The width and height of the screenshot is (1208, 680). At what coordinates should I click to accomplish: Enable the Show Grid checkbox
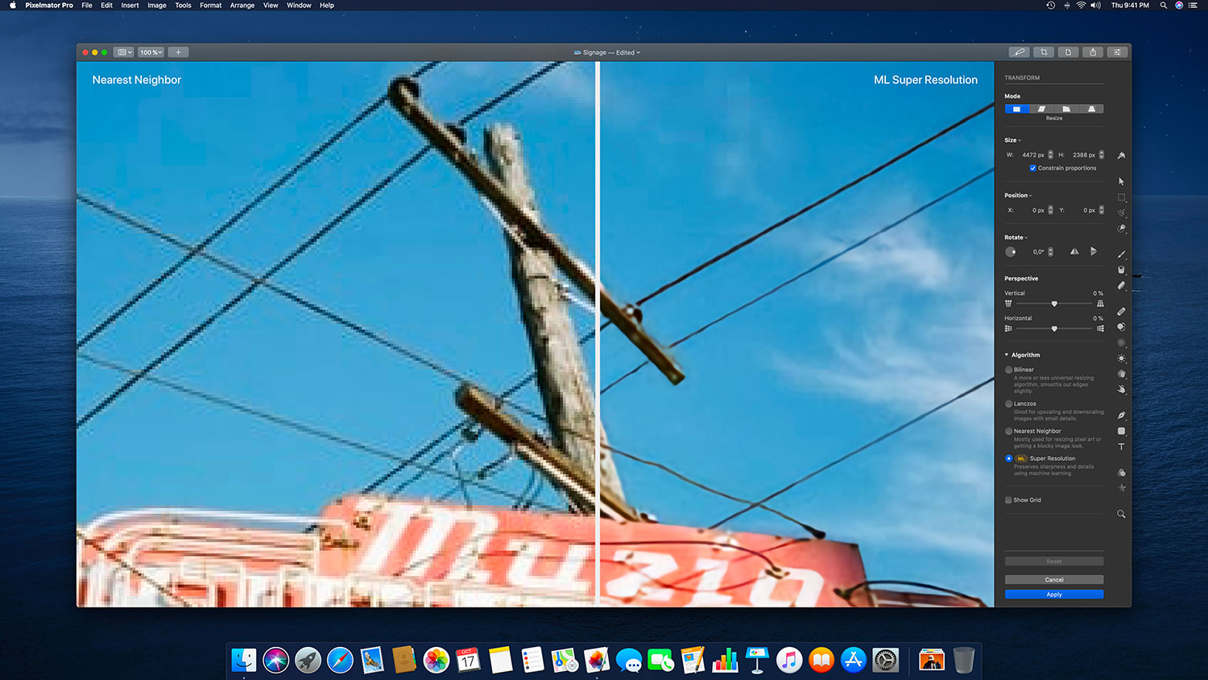tap(1008, 500)
